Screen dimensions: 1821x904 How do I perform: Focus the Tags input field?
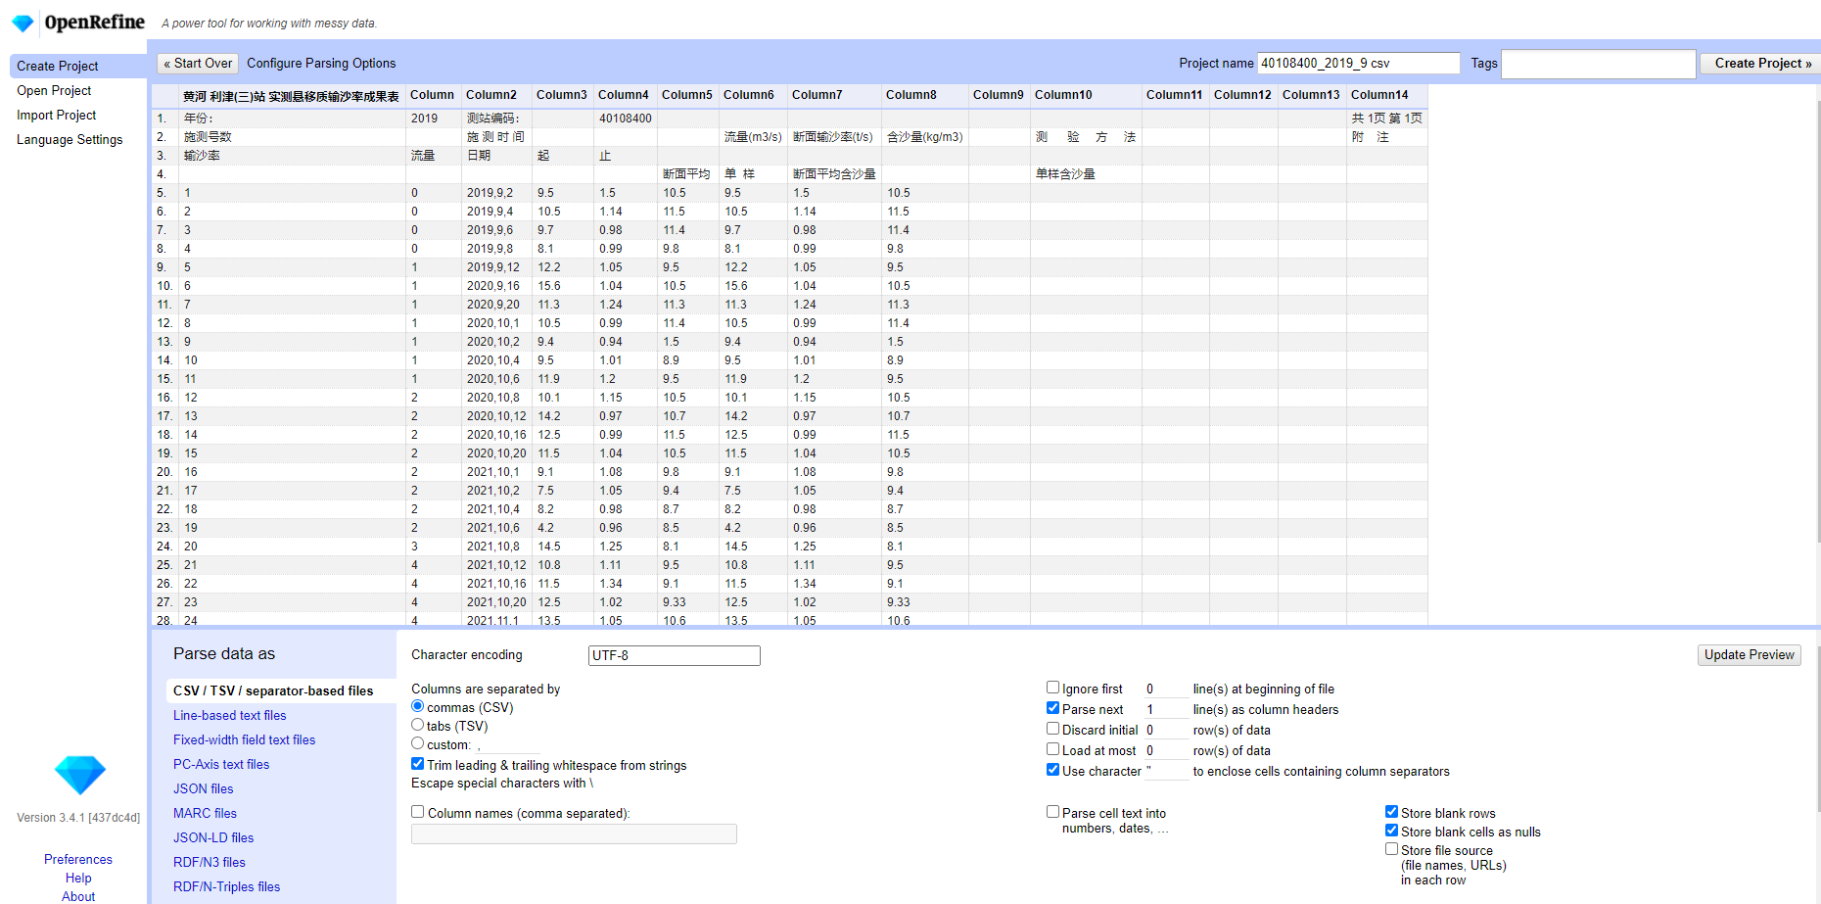click(1599, 64)
